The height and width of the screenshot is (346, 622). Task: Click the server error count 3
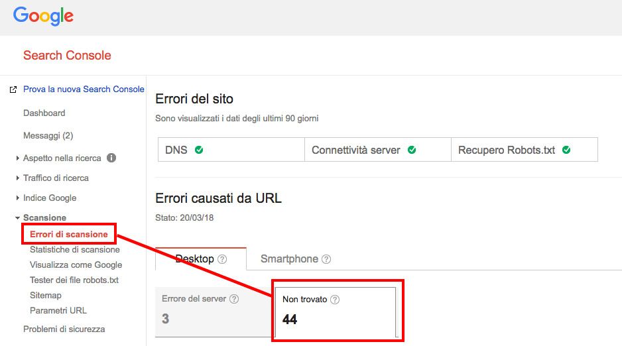[165, 319]
